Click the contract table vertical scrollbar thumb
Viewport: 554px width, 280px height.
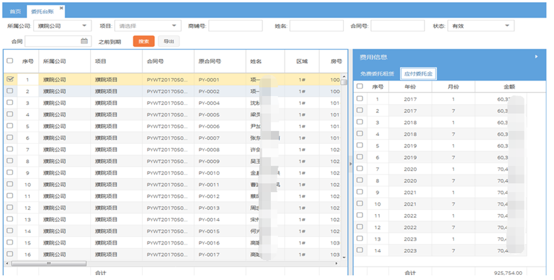(x=343, y=83)
